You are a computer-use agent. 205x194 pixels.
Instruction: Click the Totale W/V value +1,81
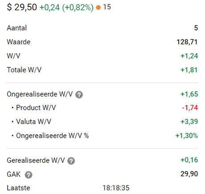point(189,70)
